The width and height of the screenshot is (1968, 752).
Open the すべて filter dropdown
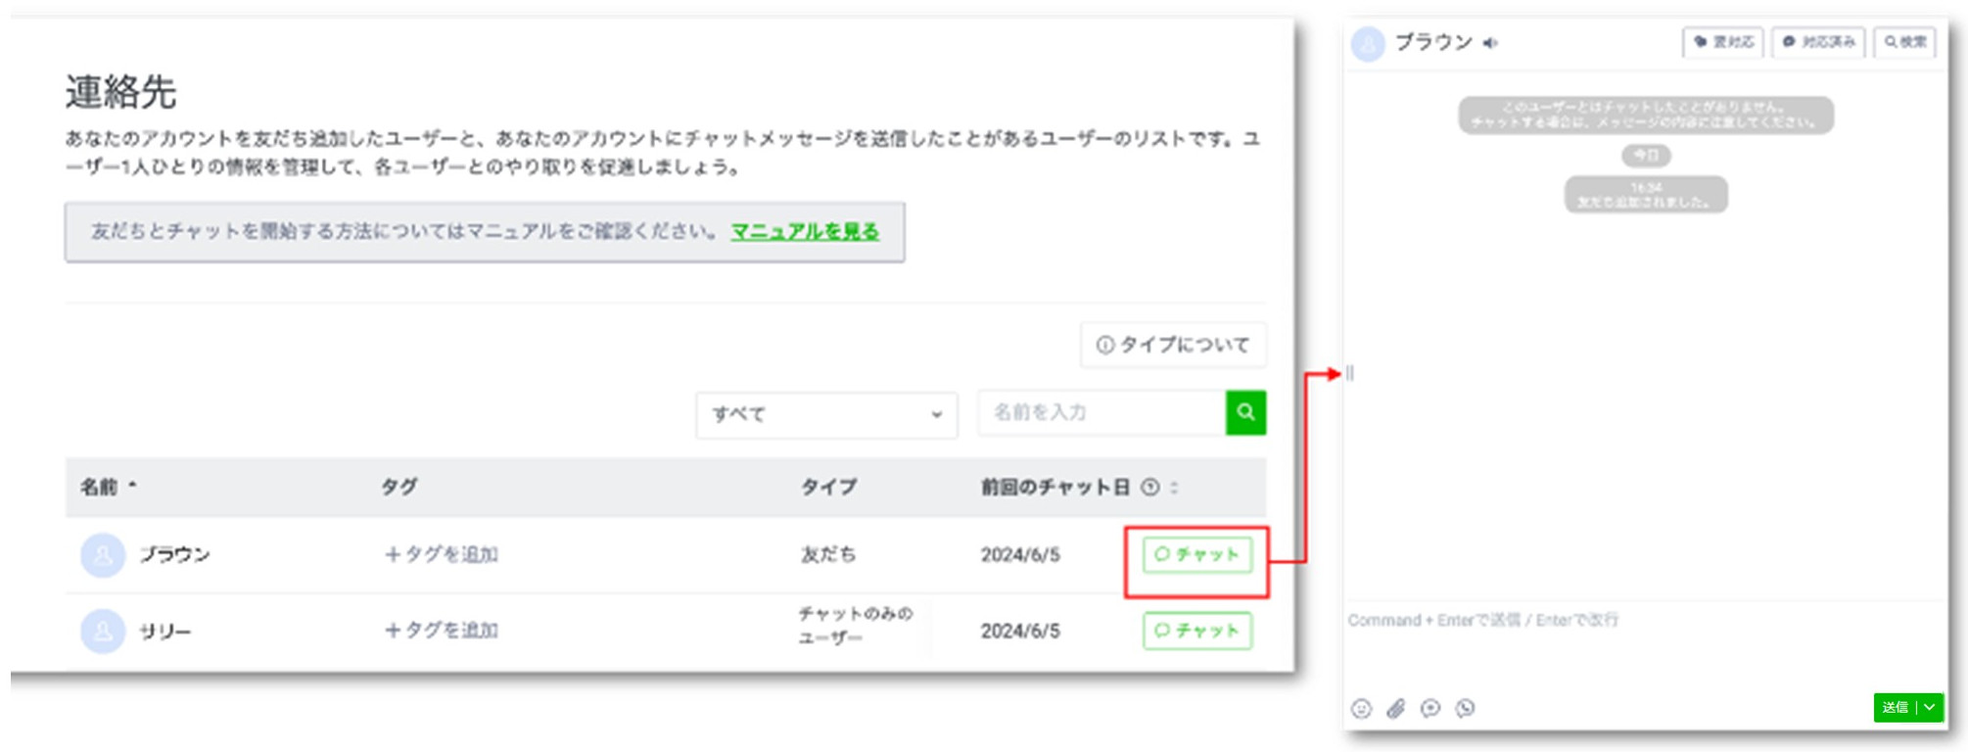(x=826, y=414)
